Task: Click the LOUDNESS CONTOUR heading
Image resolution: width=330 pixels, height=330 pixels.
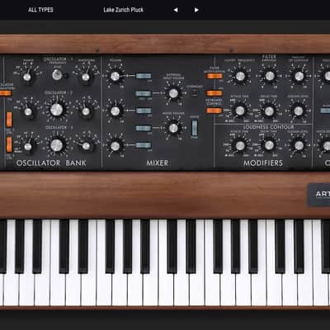Action: click(x=268, y=127)
